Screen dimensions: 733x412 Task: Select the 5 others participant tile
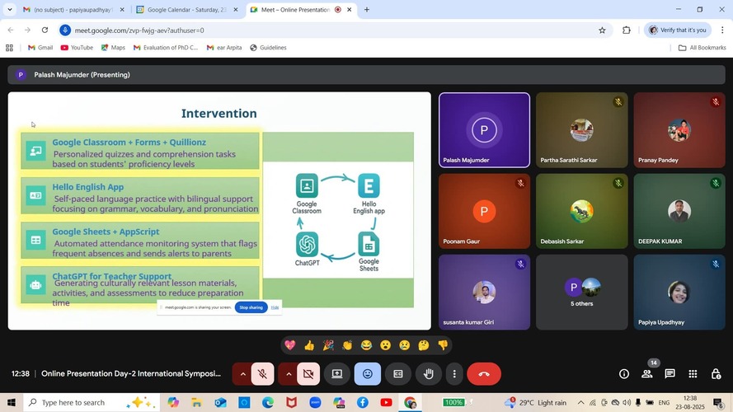581,292
